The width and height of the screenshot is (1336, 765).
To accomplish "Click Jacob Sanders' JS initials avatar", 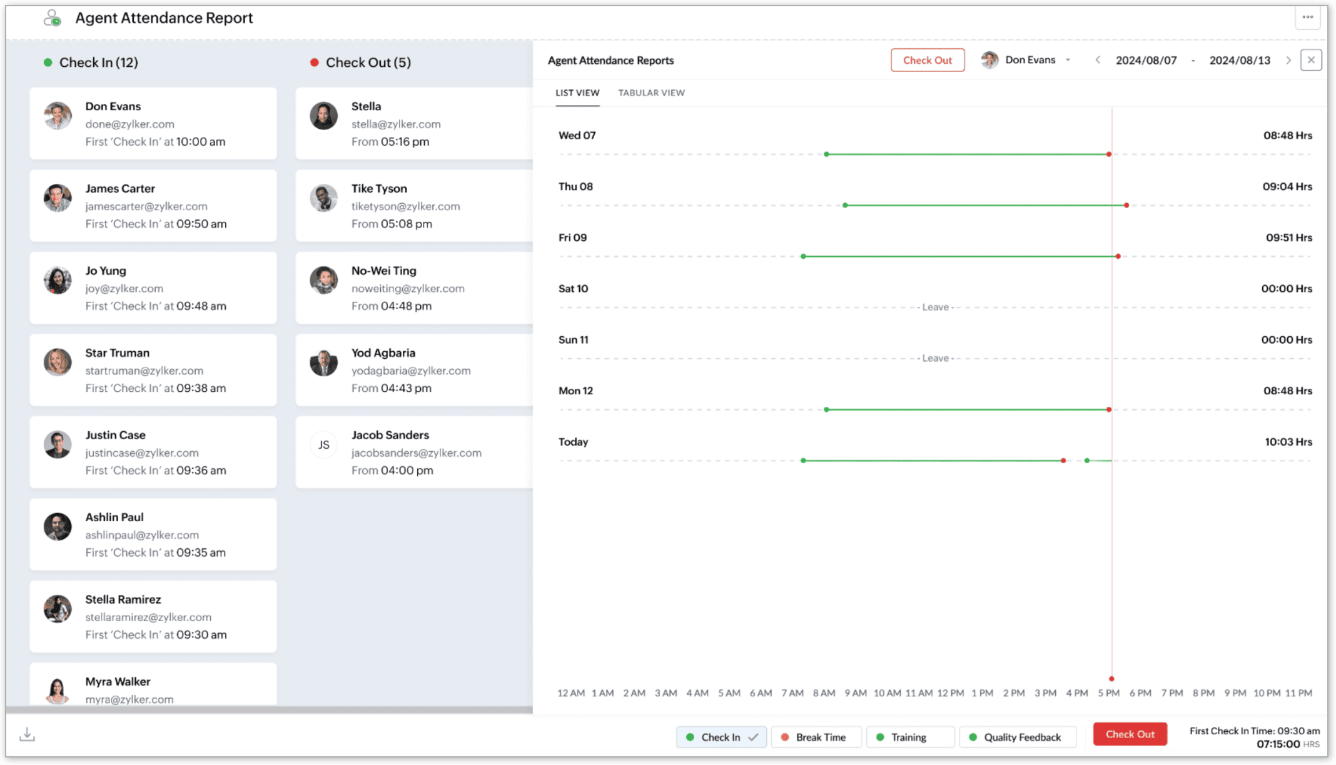I will (x=323, y=444).
